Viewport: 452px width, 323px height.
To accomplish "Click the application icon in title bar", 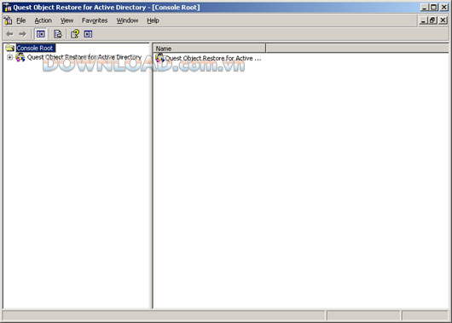I will (x=7, y=7).
